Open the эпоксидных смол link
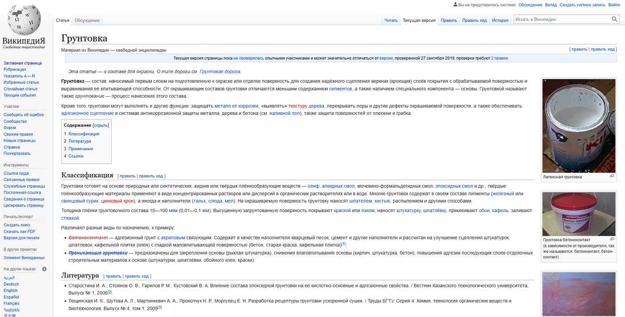Viewport: 625px width, 317px height. pyautogui.click(x=454, y=186)
